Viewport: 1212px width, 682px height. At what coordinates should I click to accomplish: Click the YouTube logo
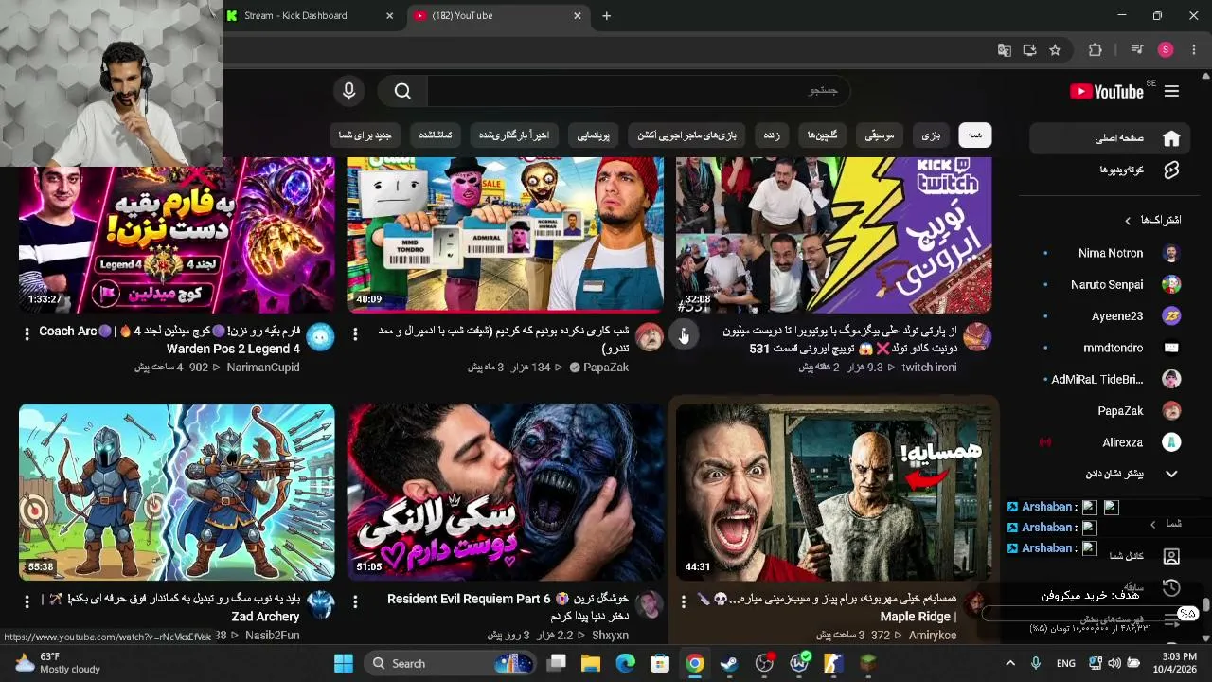click(1107, 92)
